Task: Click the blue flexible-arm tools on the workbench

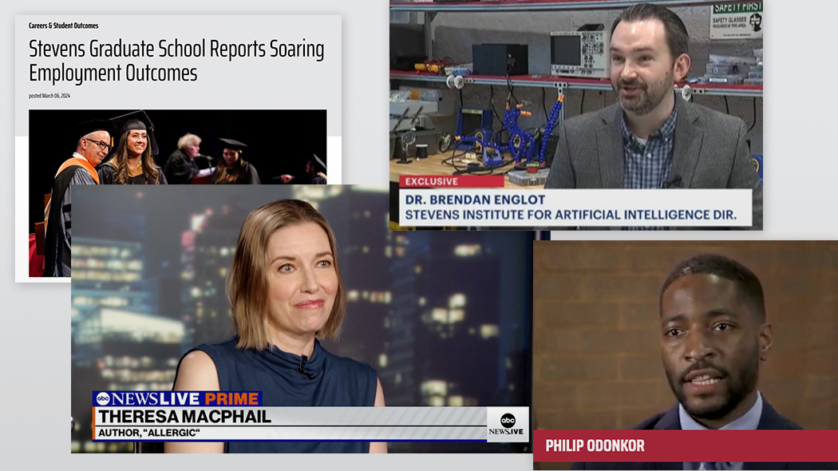Action: [532, 128]
